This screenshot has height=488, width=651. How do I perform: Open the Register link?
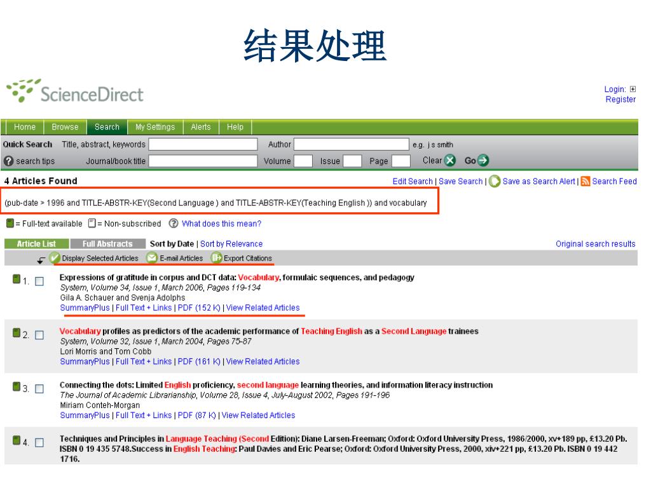tap(620, 100)
